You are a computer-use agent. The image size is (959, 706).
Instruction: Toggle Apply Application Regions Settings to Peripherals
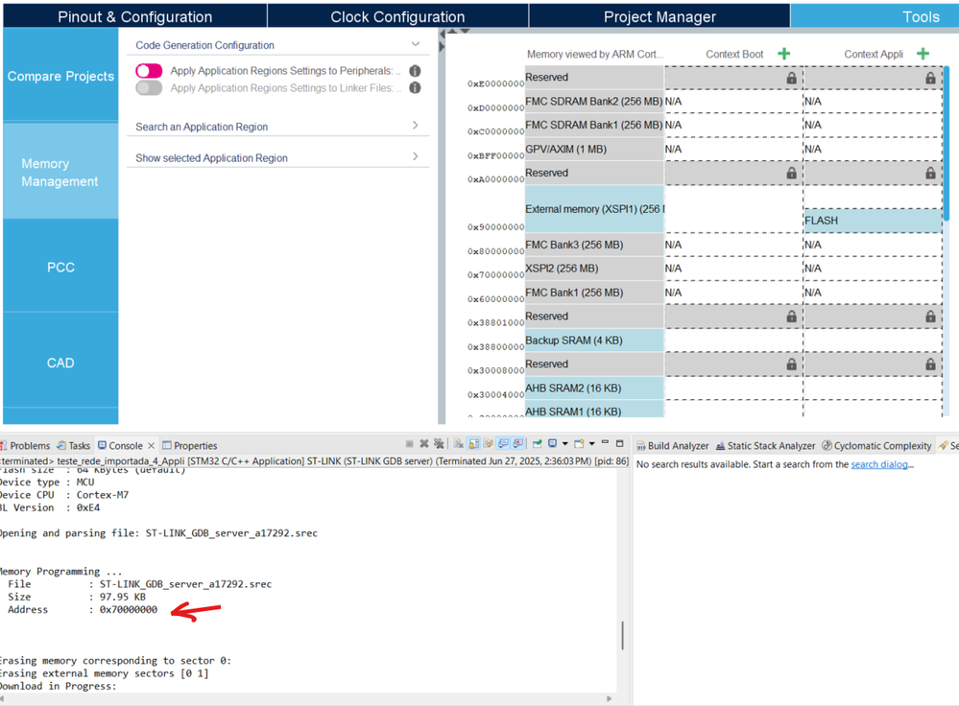(149, 71)
